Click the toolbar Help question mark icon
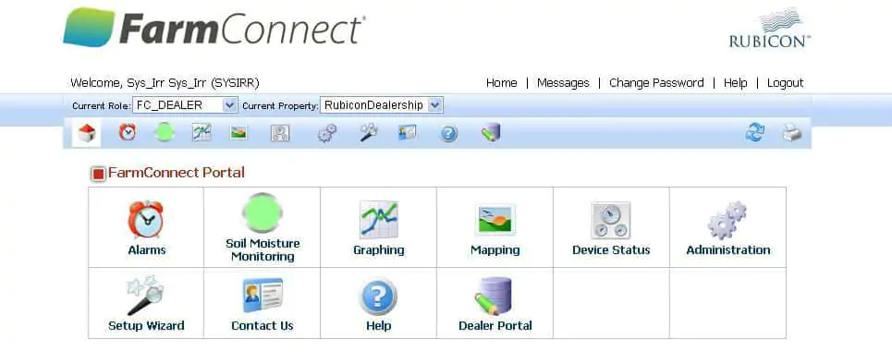Screen dimensions: 892x364 (449, 134)
